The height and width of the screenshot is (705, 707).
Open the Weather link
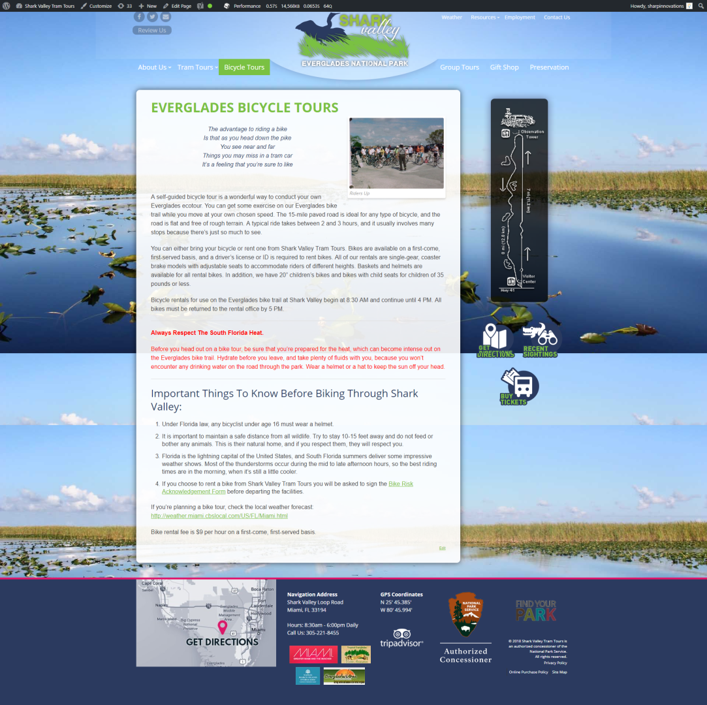click(x=451, y=17)
